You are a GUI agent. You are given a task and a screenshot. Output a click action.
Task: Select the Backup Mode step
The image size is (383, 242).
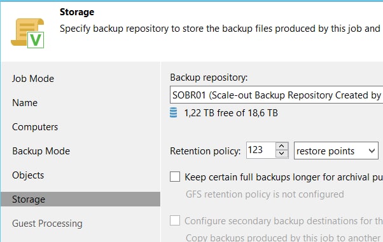pyautogui.click(x=41, y=151)
